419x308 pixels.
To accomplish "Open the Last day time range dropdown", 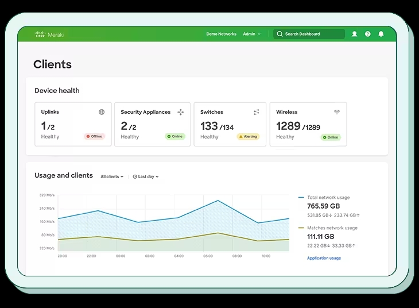I will (146, 176).
